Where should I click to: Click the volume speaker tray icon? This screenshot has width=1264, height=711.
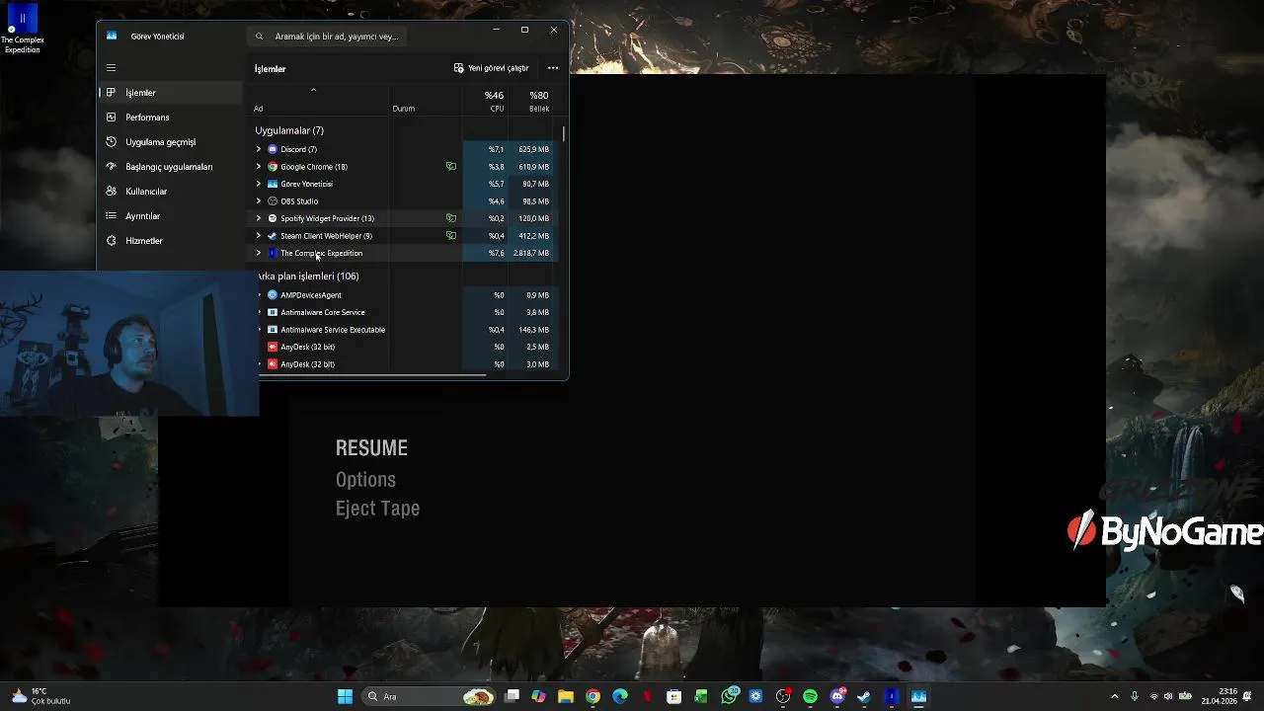[1168, 696]
